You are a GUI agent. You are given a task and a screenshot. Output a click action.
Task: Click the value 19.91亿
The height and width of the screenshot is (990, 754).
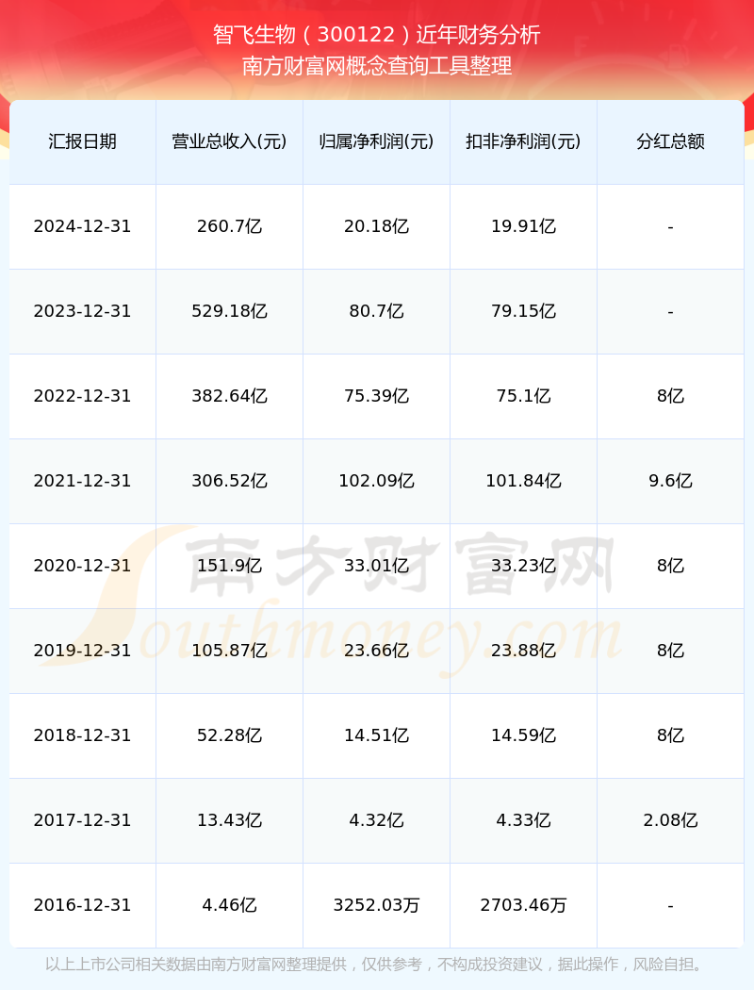(x=524, y=226)
